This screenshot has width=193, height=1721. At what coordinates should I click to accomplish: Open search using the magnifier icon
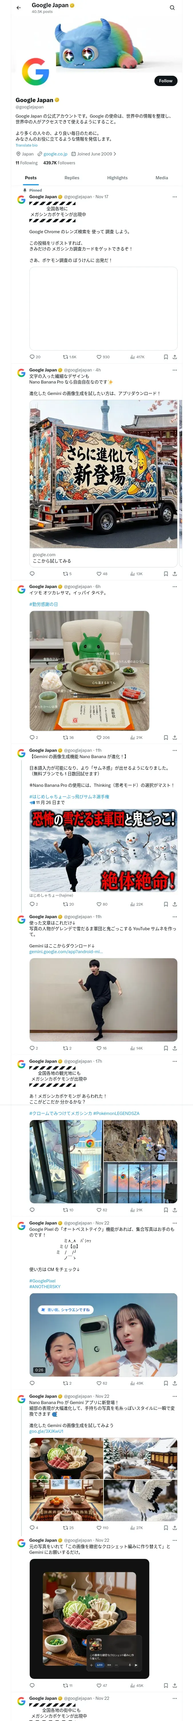click(x=172, y=8)
